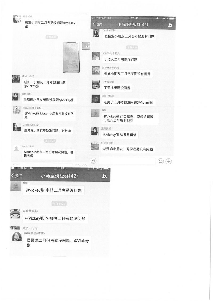Go back to 微信 in upper chat
The image size is (213, 301).
click(x=97, y=24)
